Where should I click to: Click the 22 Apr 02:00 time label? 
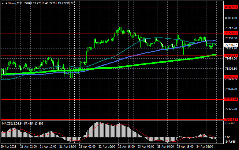87,147
